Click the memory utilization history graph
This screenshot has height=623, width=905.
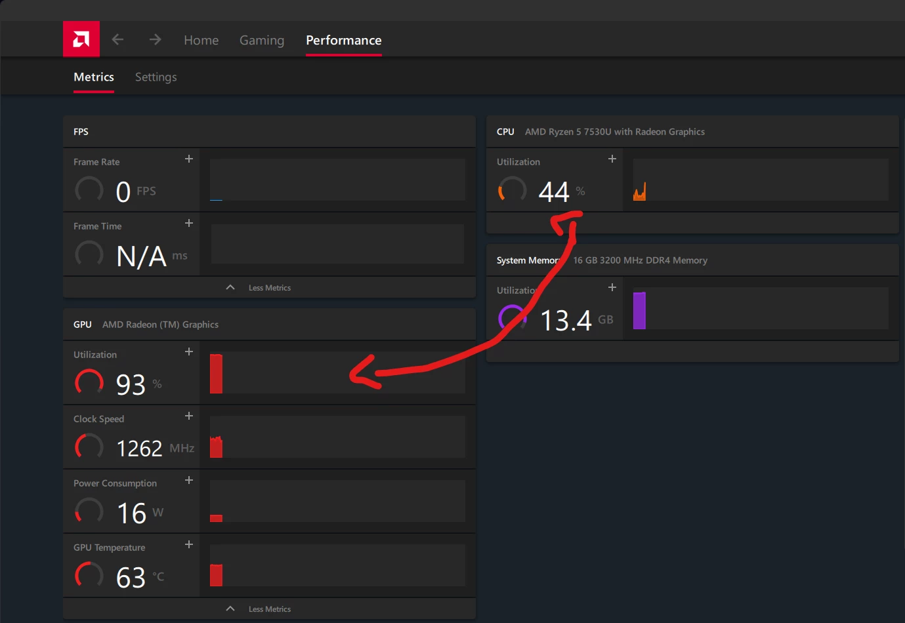pyautogui.click(x=761, y=308)
